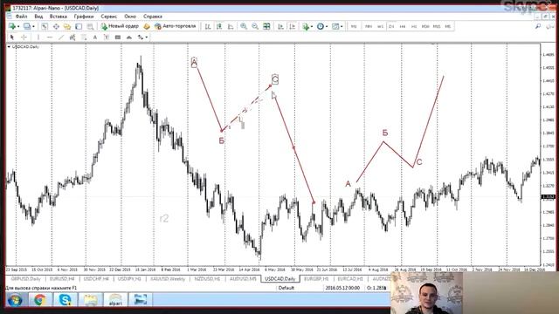Open the Indicators list icon
The height and width of the screenshot is (314, 559).
[306, 26]
